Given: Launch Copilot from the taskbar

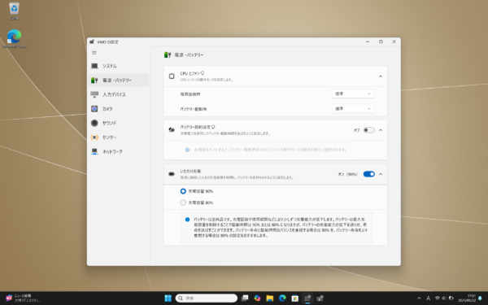Looking at the screenshot, I should 257,298.
